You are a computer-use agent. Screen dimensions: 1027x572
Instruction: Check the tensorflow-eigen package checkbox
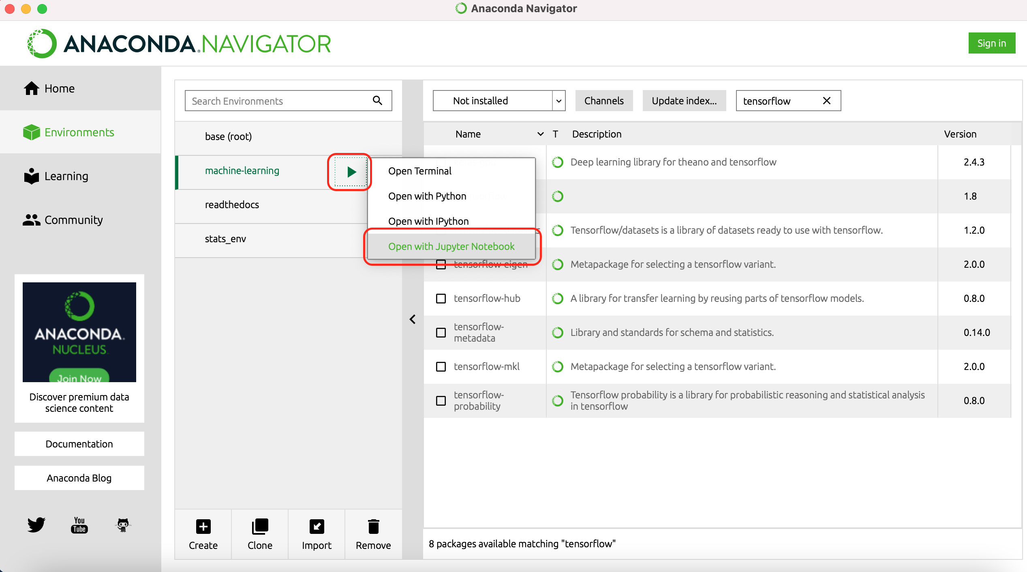click(x=441, y=265)
